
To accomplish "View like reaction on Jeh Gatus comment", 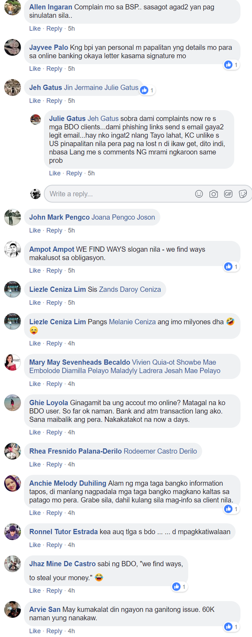I will pos(147,90).
